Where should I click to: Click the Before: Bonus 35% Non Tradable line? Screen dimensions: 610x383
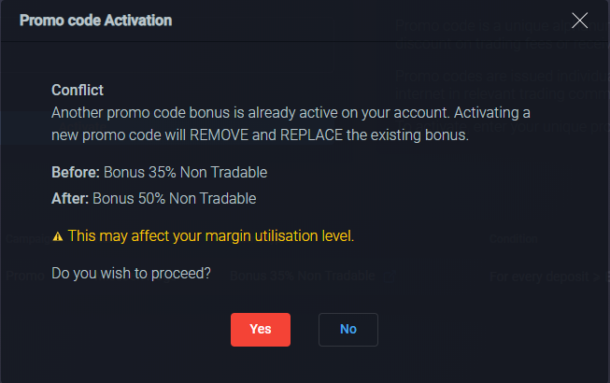click(x=159, y=172)
